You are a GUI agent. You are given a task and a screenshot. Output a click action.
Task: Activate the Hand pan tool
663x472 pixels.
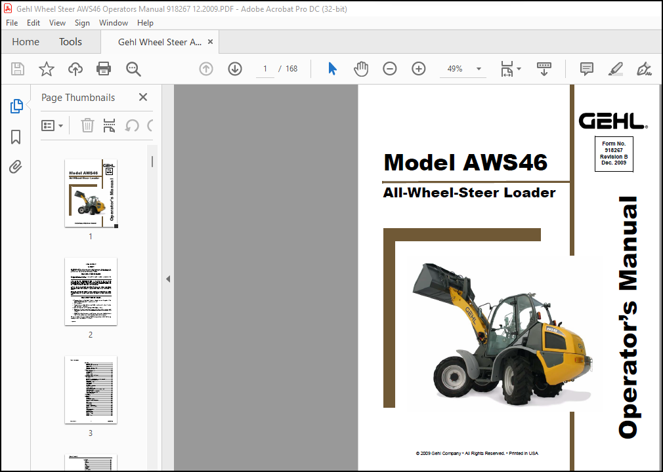pos(360,69)
